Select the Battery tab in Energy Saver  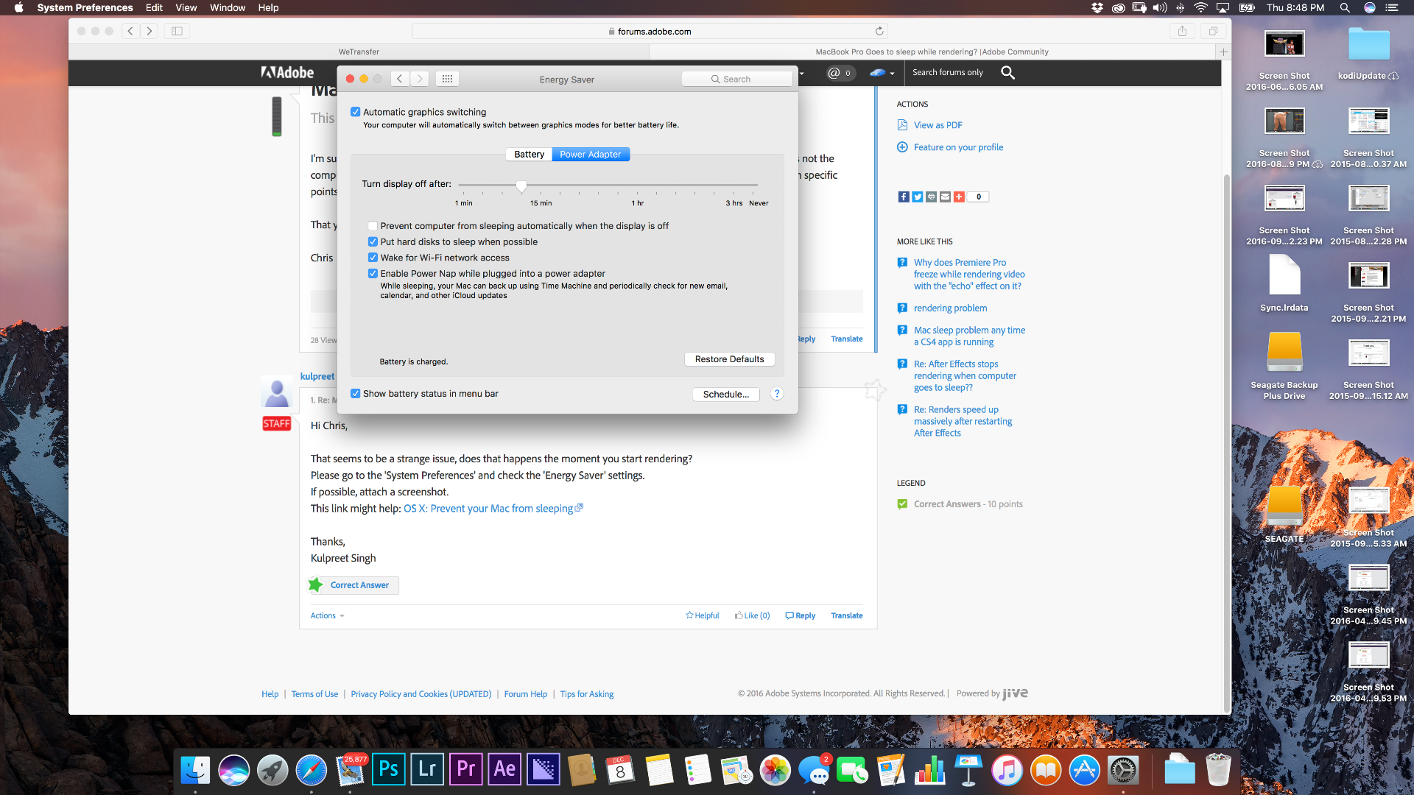tap(528, 155)
